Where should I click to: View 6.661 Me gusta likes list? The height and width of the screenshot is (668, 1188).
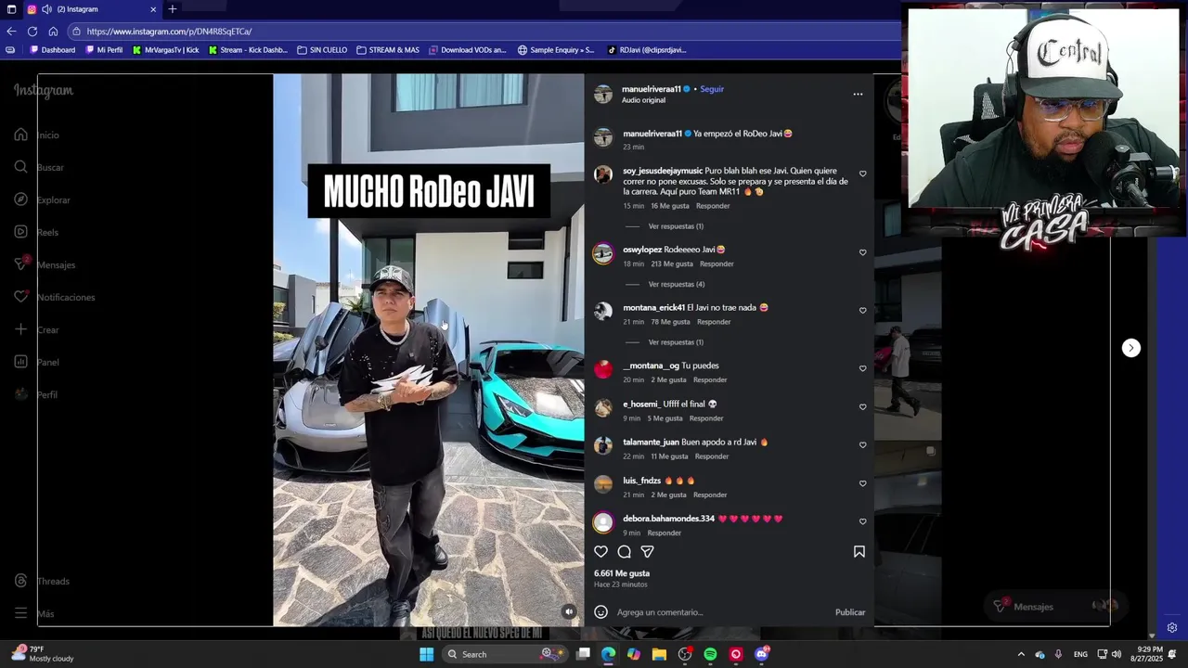coord(622,573)
